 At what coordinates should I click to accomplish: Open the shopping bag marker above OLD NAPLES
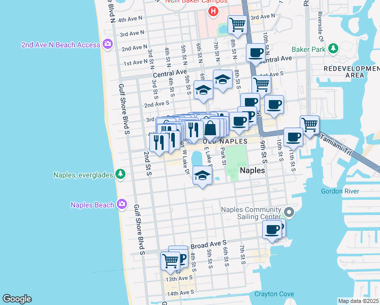click(210, 128)
